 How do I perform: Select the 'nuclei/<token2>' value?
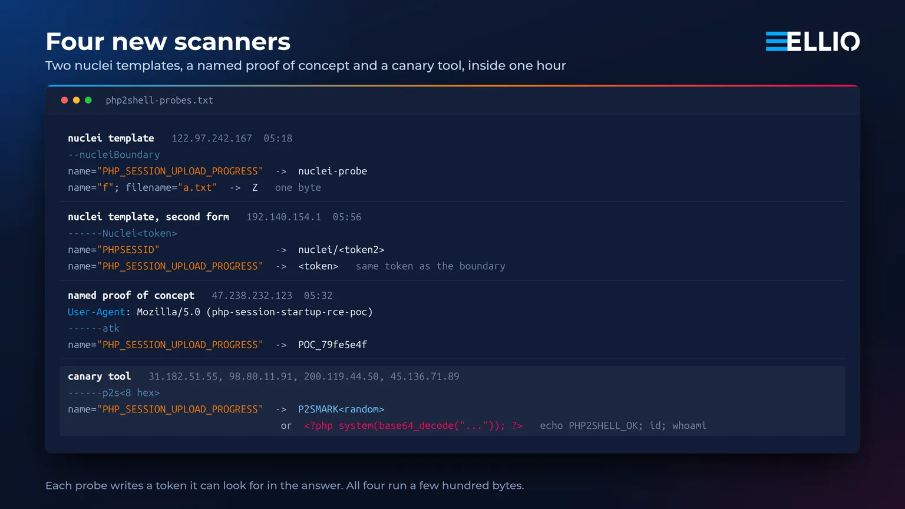(341, 250)
